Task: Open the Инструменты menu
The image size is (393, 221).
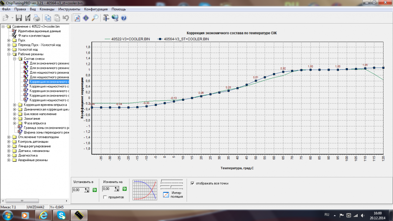Action: [69, 9]
